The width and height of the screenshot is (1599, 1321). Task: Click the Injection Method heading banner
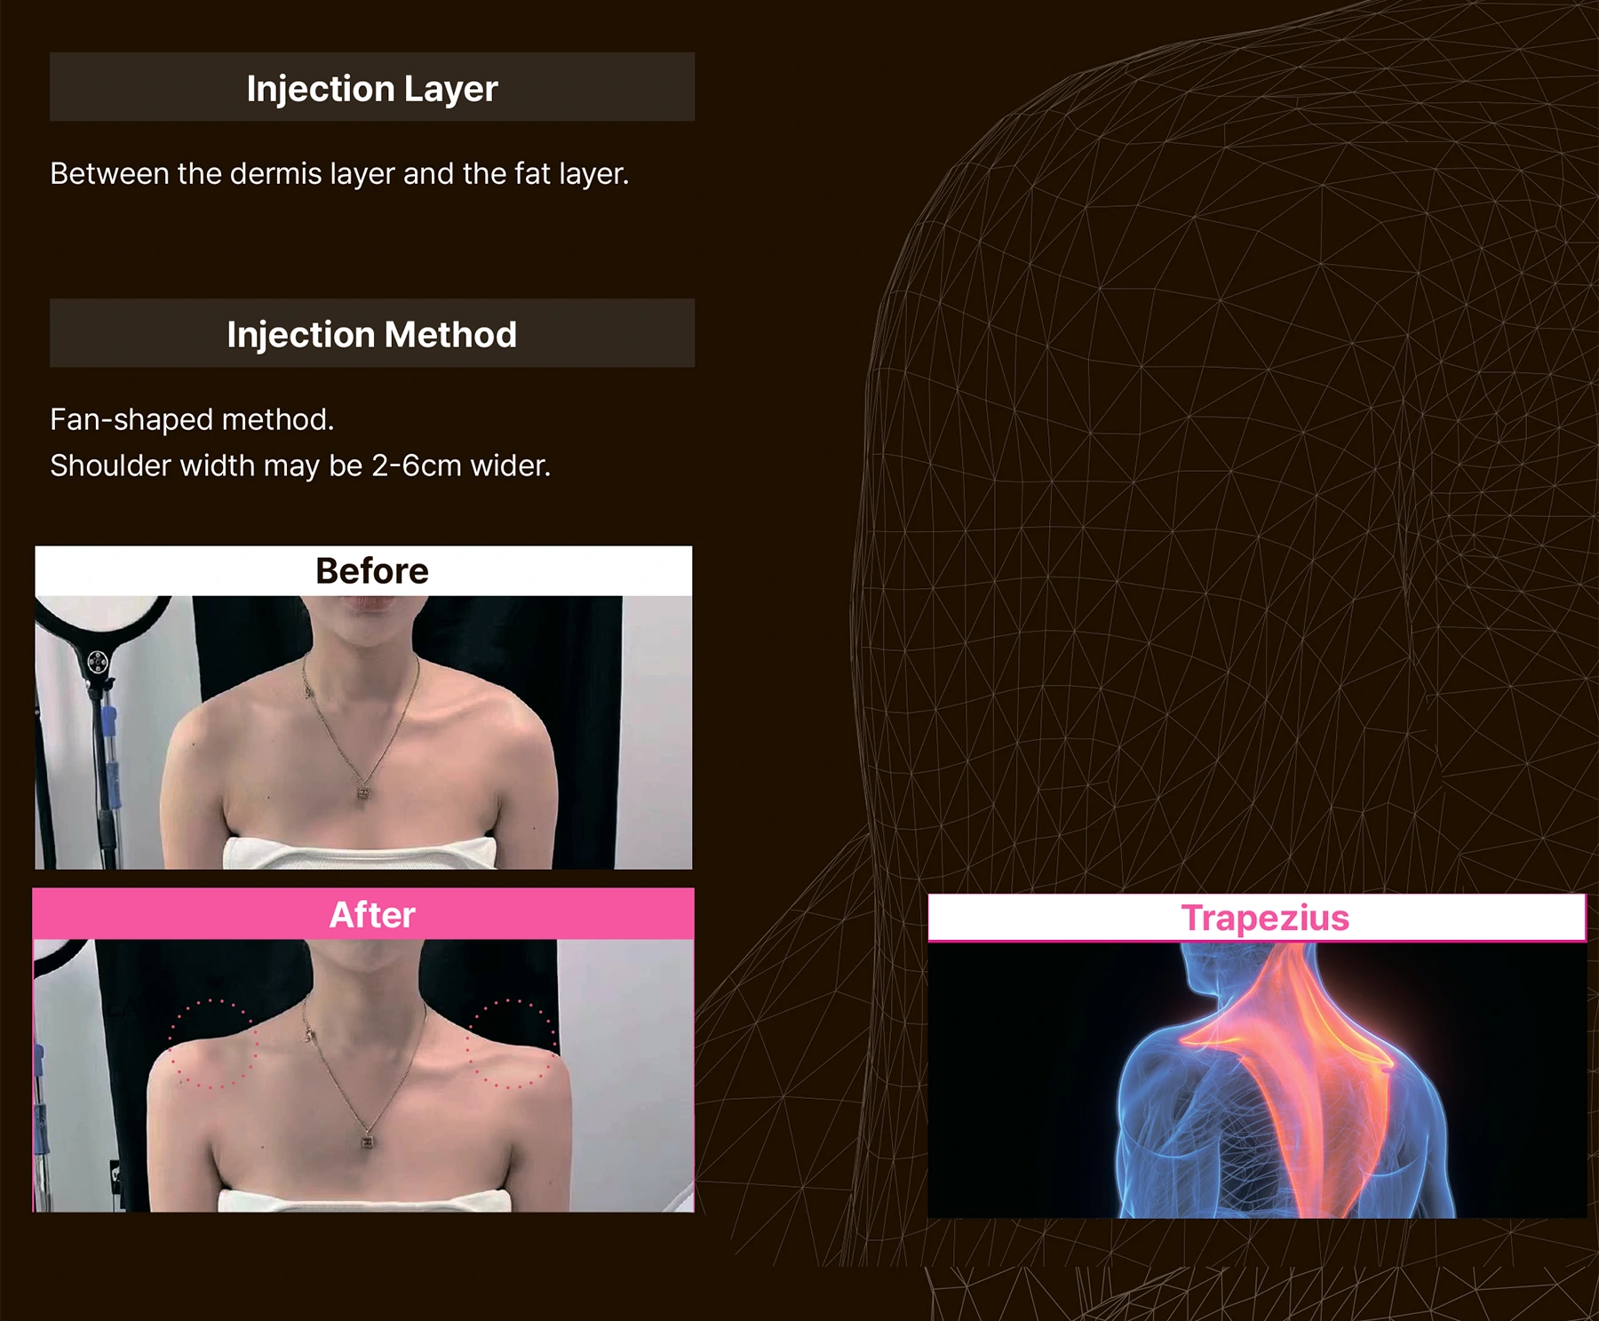tap(371, 334)
